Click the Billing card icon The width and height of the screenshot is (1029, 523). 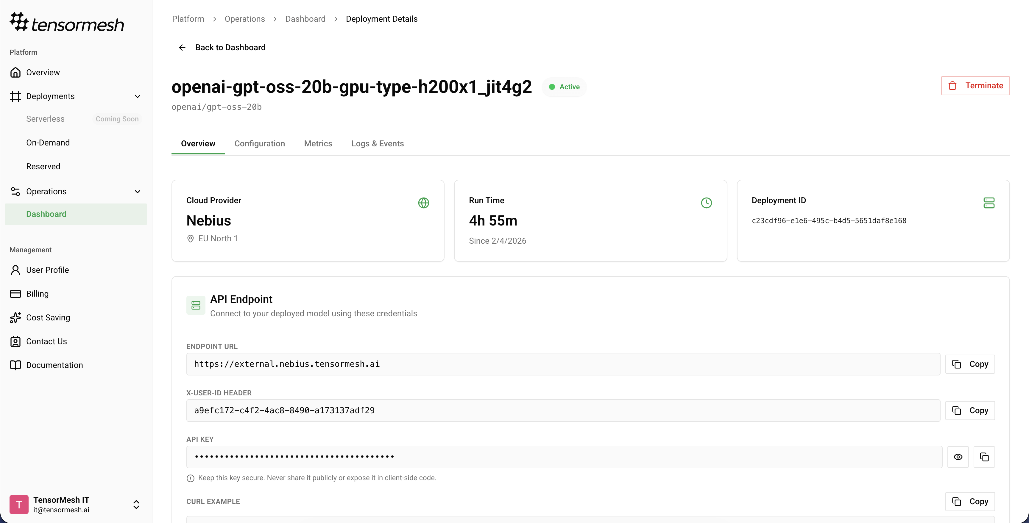tap(15, 294)
